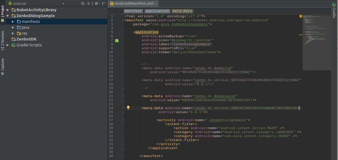The height and width of the screenshot is (160, 338).
Task: Click "android.intent.category.LAUNCHER" text
Action: click(259, 132)
